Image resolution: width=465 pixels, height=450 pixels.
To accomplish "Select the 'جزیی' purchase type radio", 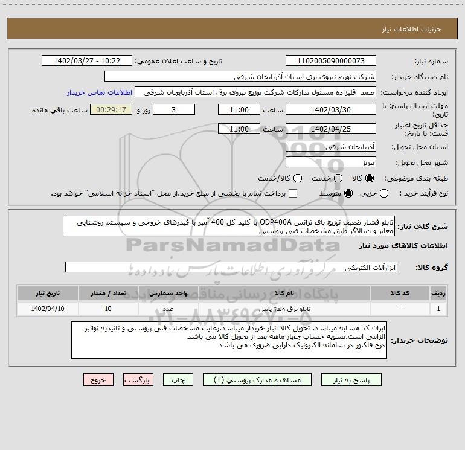I will click(383, 193).
